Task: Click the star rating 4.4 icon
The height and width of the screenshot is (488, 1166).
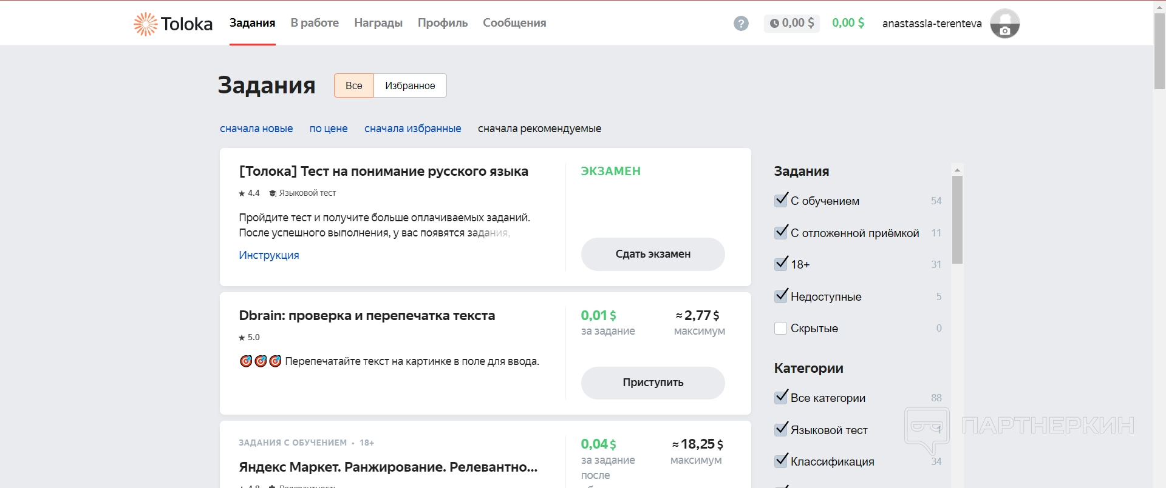Action: tap(242, 193)
